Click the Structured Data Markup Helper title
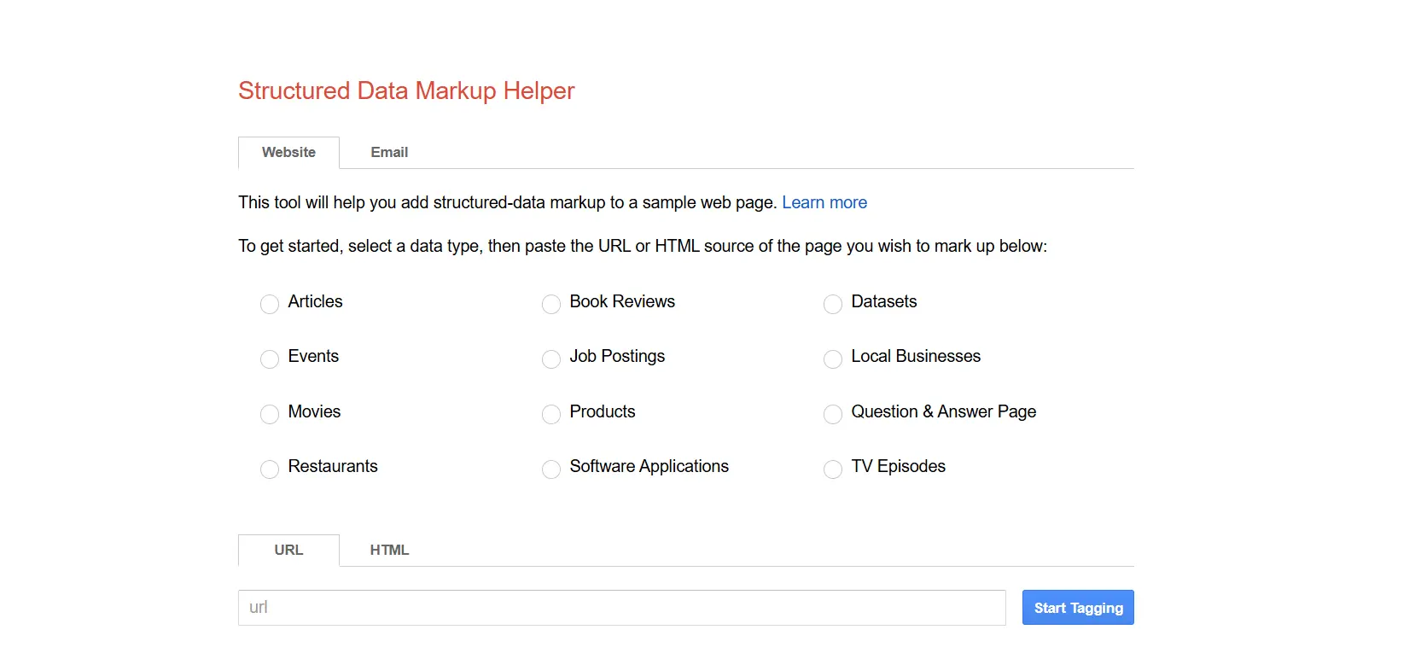Screen dimensions: 1421x653 pos(406,90)
